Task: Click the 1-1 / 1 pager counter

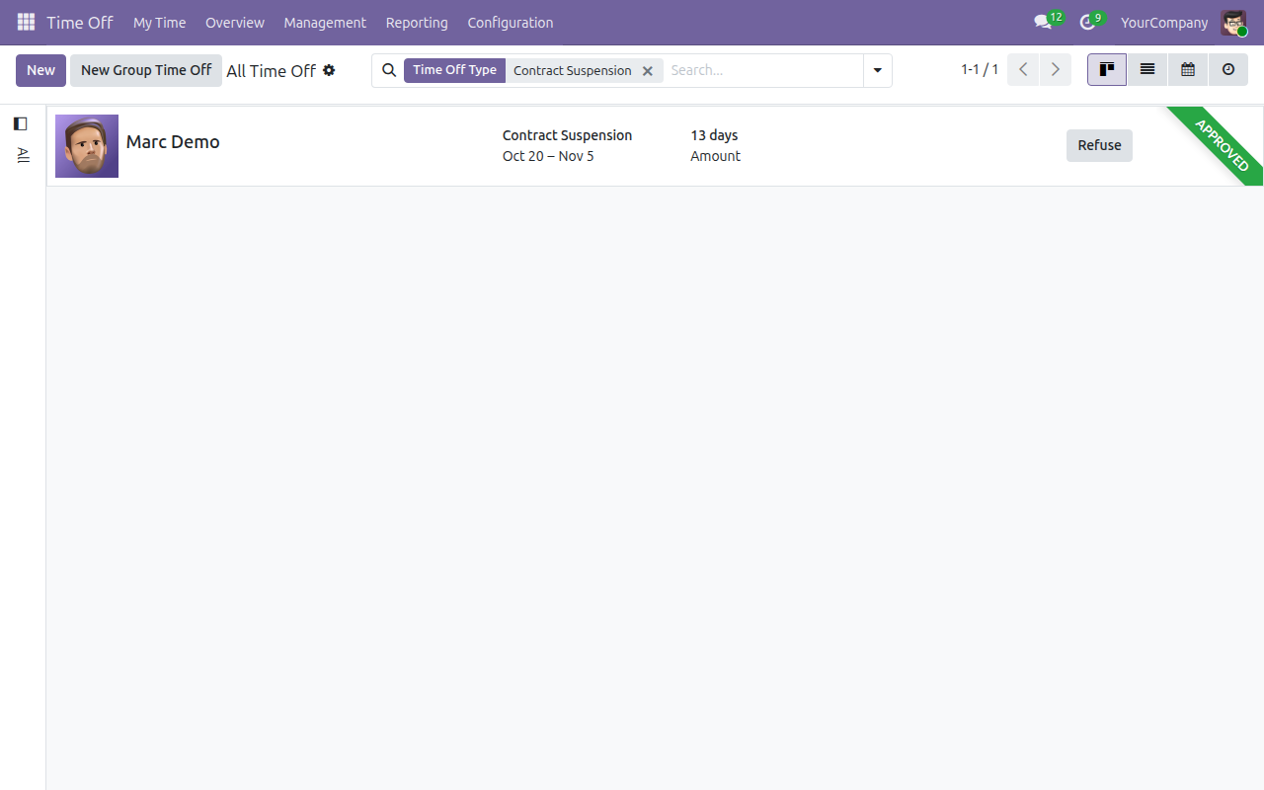Action: pyautogui.click(x=980, y=70)
